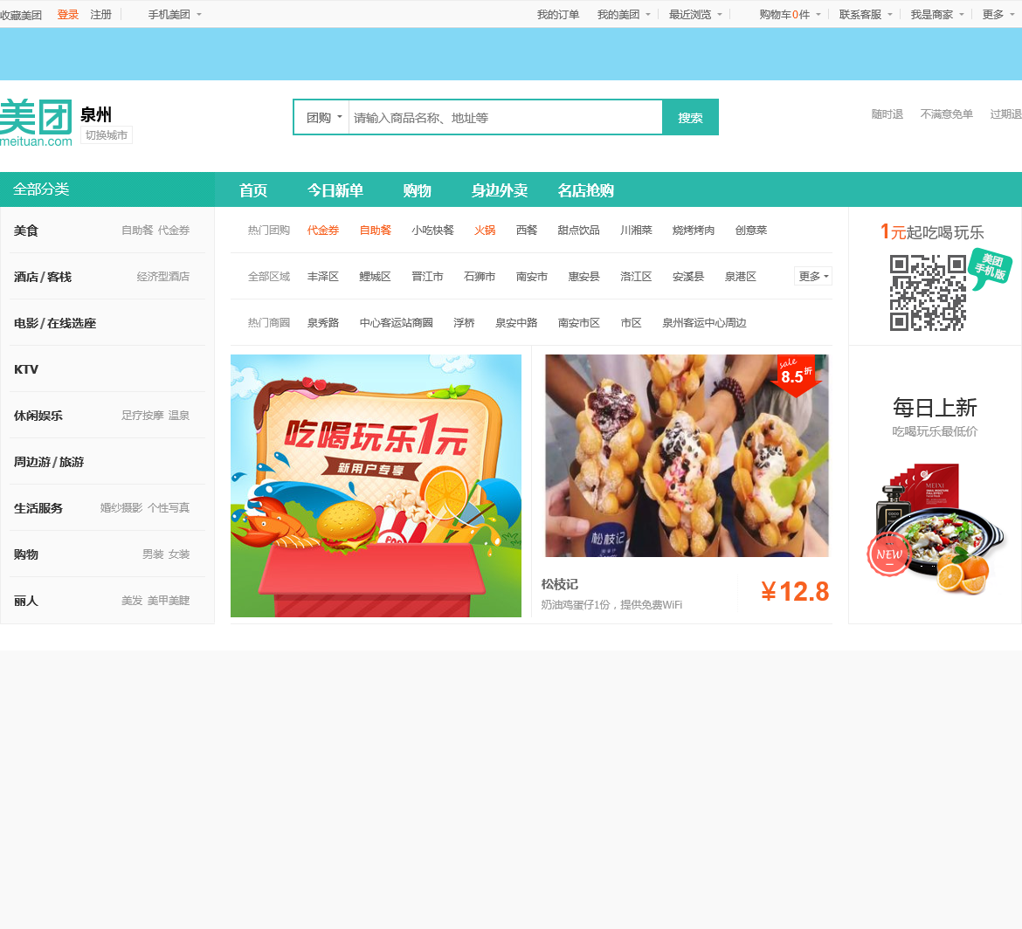Expand the 我的美团 menu
The width and height of the screenshot is (1022, 929).
click(x=624, y=14)
